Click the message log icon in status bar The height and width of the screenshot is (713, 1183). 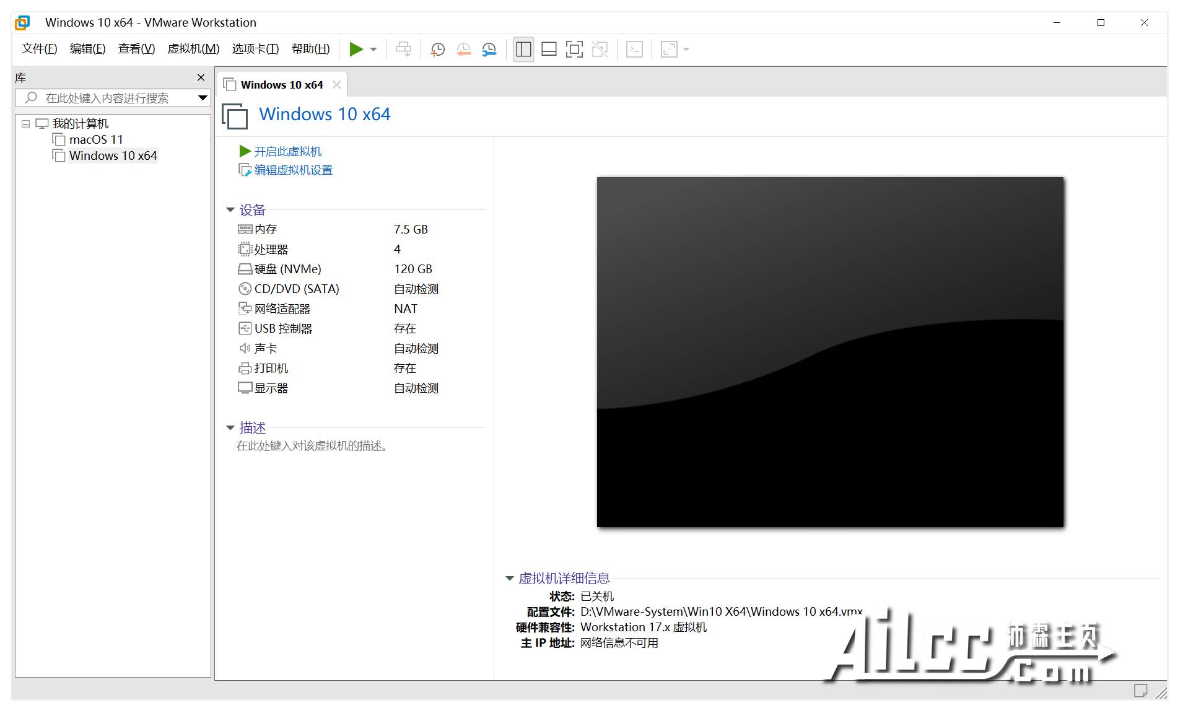click(x=1140, y=691)
